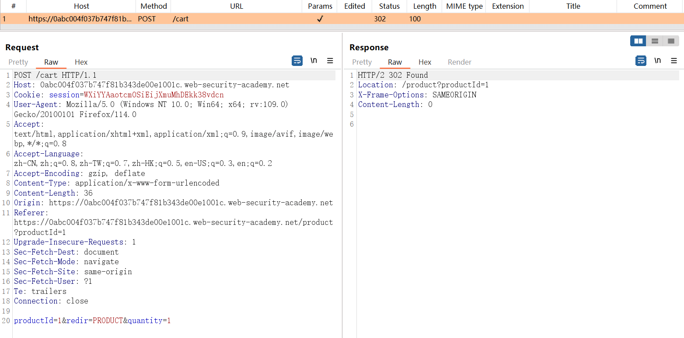Sort history by the Length column
684x338 pixels.
[424, 6]
